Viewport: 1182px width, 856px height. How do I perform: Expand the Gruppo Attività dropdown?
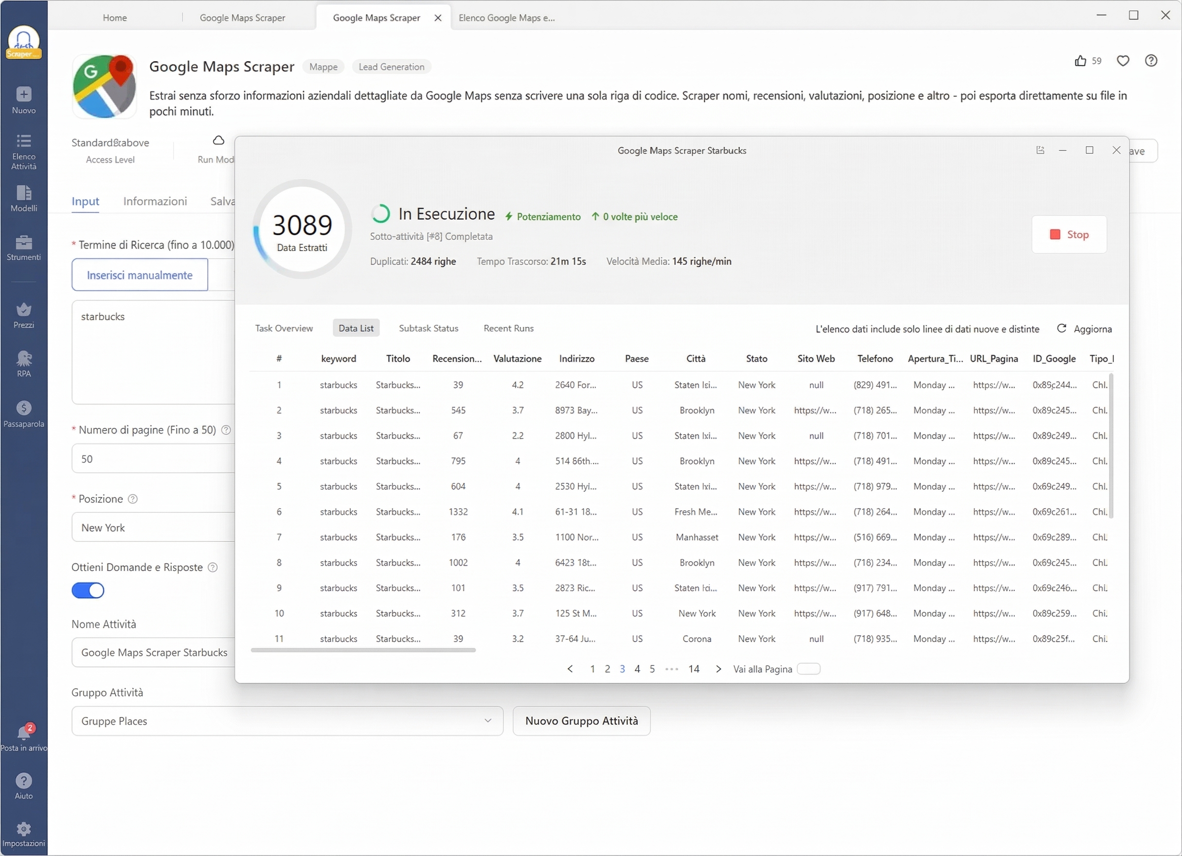tap(287, 721)
